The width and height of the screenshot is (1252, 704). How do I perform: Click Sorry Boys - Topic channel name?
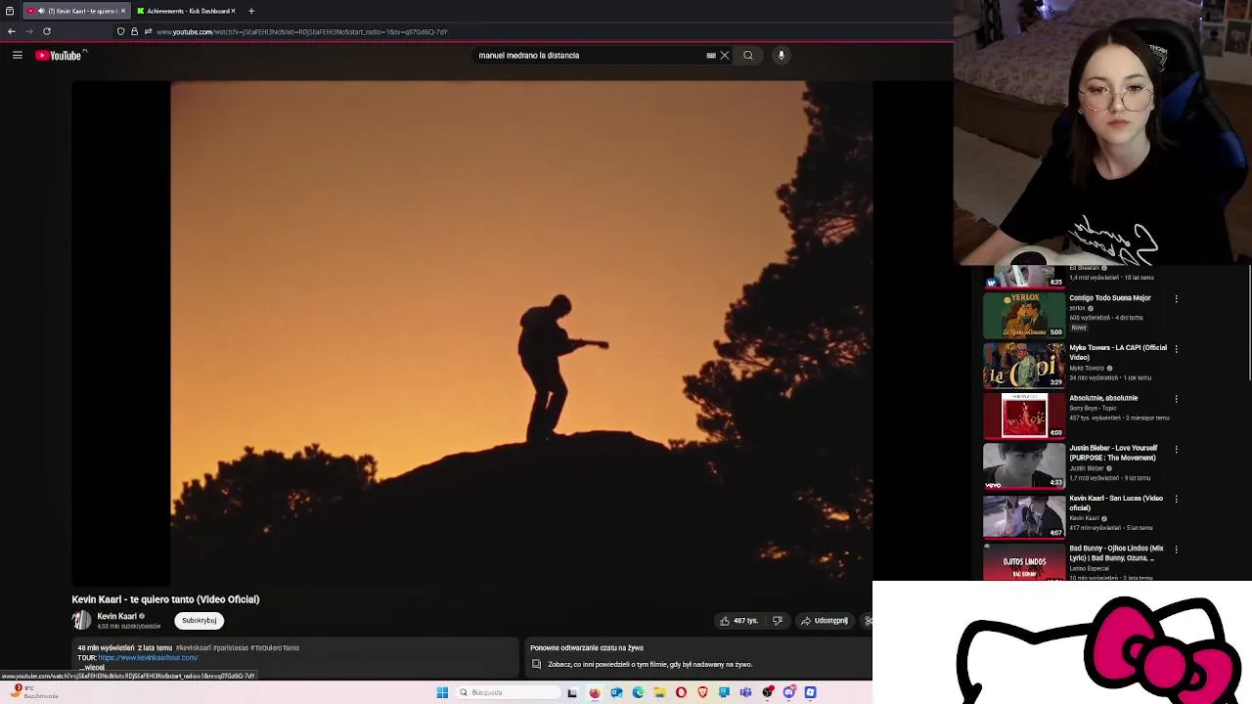(x=1092, y=408)
